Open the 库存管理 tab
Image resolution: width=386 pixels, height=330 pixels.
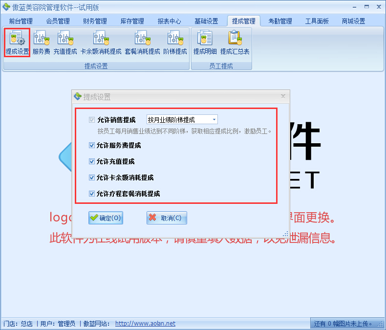tap(132, 21)
